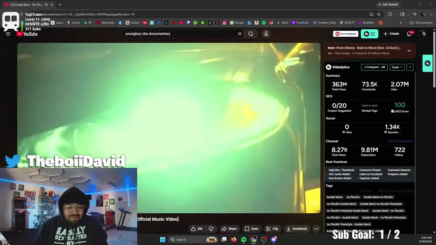Click Ask Gemini in the title bar
The width and height of the screenshot is (436, 245).
tap(388, 4)
